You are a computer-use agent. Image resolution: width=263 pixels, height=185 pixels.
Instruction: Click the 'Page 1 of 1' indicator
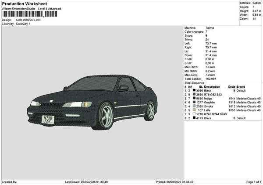[254, 182]
